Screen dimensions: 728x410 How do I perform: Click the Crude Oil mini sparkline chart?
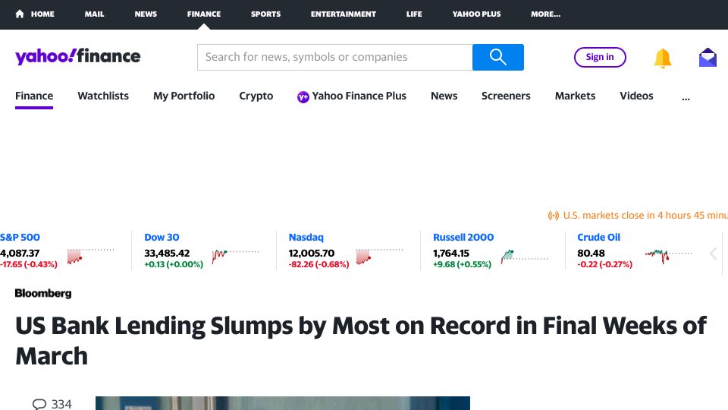pos(669,256)
